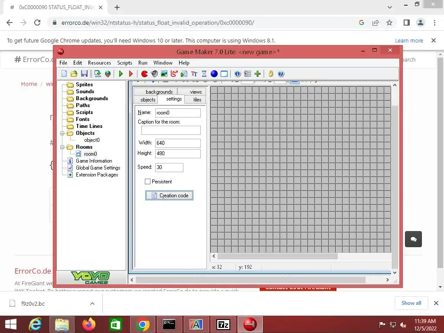Open the Edit menu

(x=78, y=63)
